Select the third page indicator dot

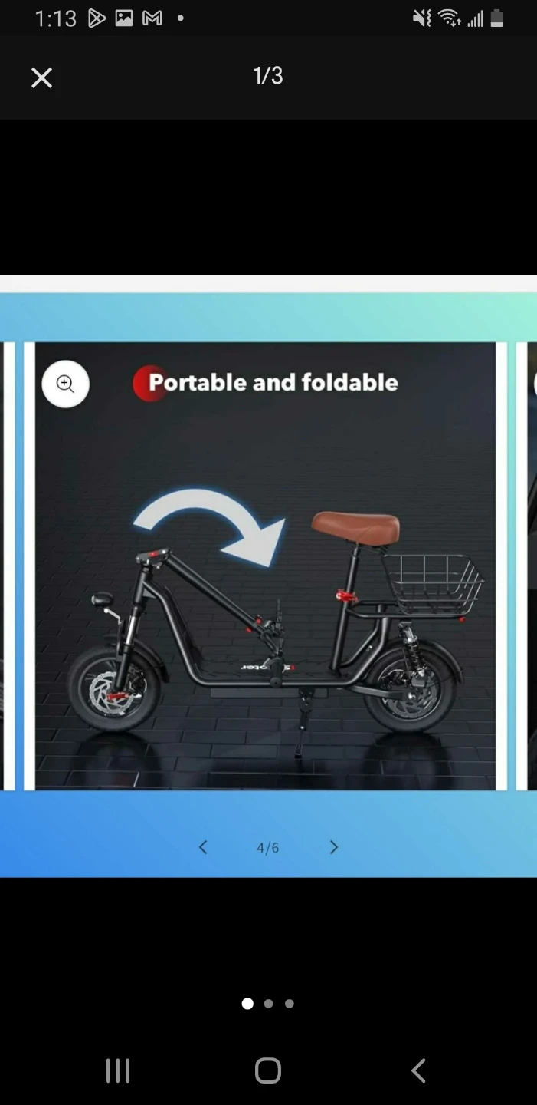coord(289,1003)
